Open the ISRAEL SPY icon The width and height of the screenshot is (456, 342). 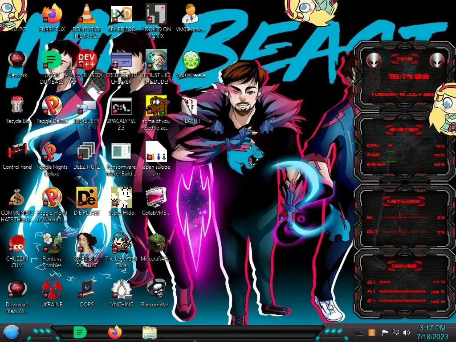(x=87, y=107)
